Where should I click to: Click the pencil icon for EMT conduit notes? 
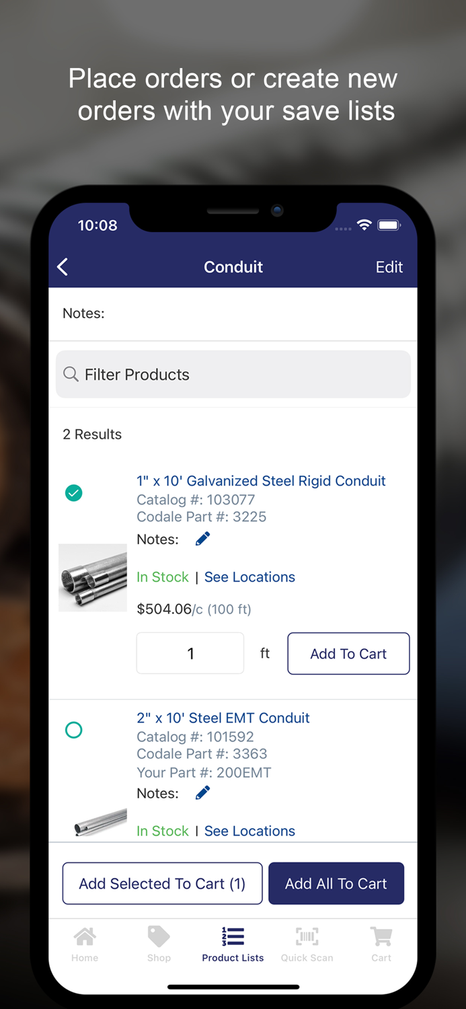click(x=202, y=793)
